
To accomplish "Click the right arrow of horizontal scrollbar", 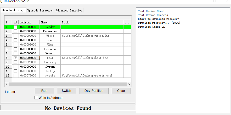I will coord(129,84).
